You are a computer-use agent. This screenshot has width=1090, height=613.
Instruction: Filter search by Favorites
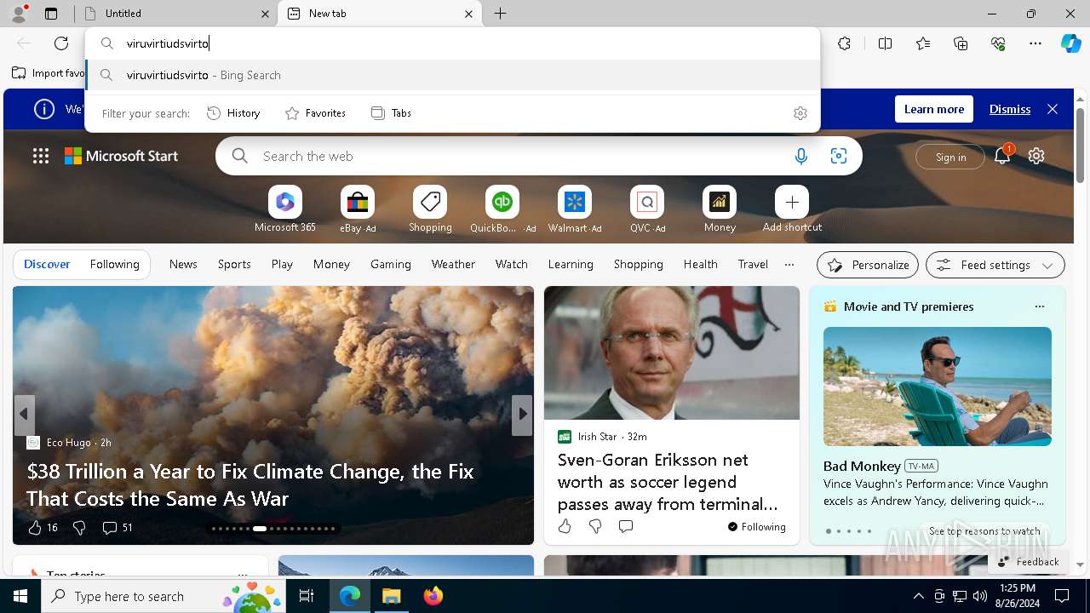315,113
